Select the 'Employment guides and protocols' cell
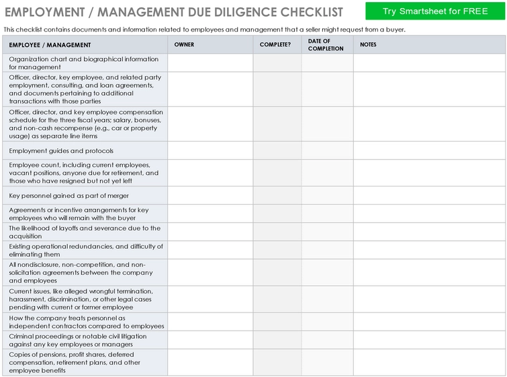This screenshot has width=507, height=377. [85, 150]
